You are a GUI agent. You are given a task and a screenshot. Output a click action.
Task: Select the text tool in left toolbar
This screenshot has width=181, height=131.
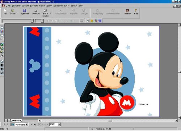(2, 27)
